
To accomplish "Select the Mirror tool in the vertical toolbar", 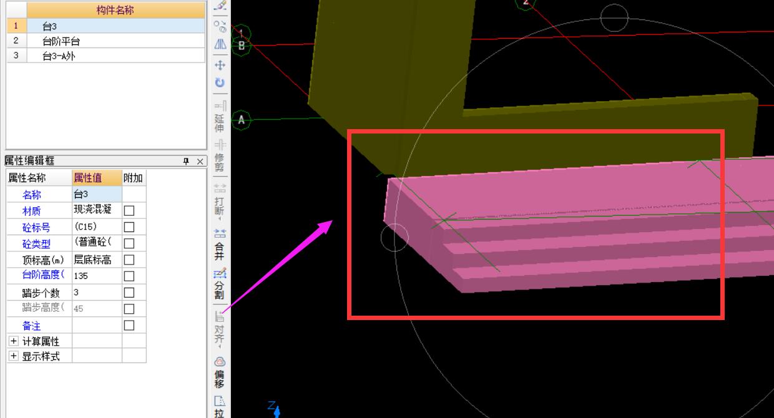I will tap(220, 44).
